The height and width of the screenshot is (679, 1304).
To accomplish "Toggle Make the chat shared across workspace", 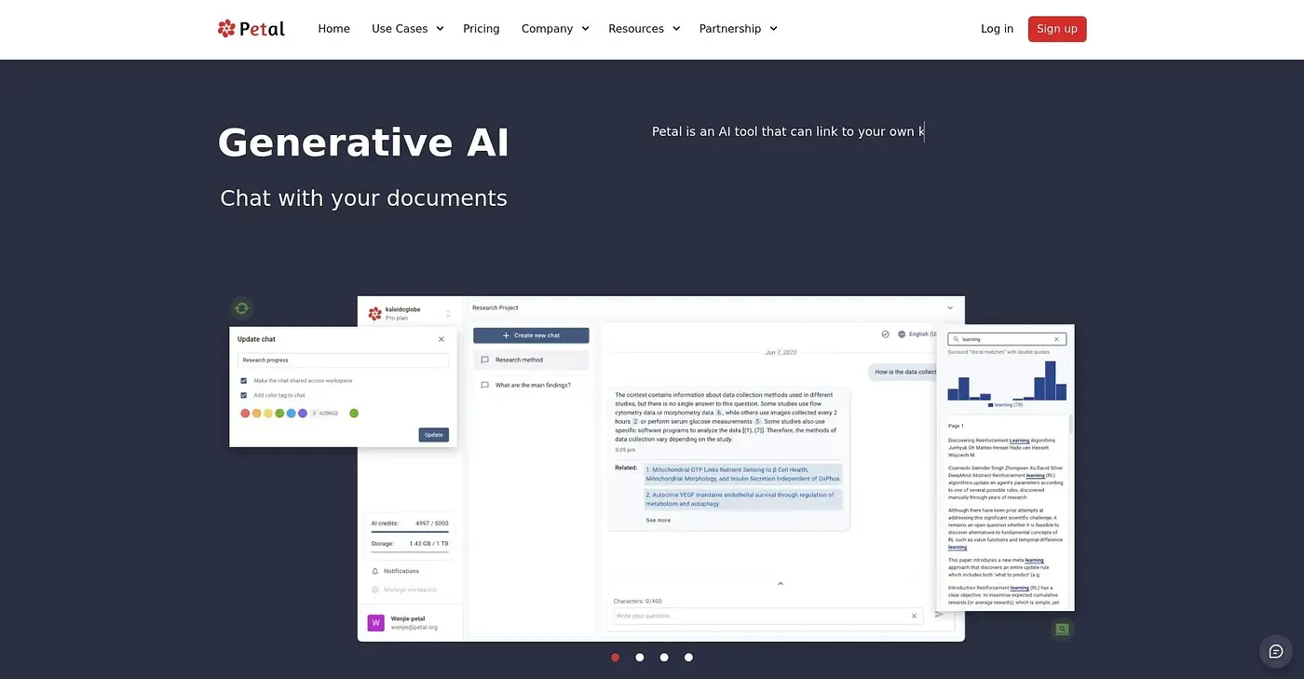I will coord(244,380).
